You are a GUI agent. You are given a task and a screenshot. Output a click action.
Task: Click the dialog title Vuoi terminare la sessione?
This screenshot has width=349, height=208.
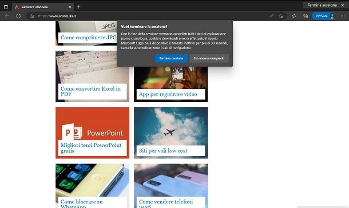(x=144, y=27)
